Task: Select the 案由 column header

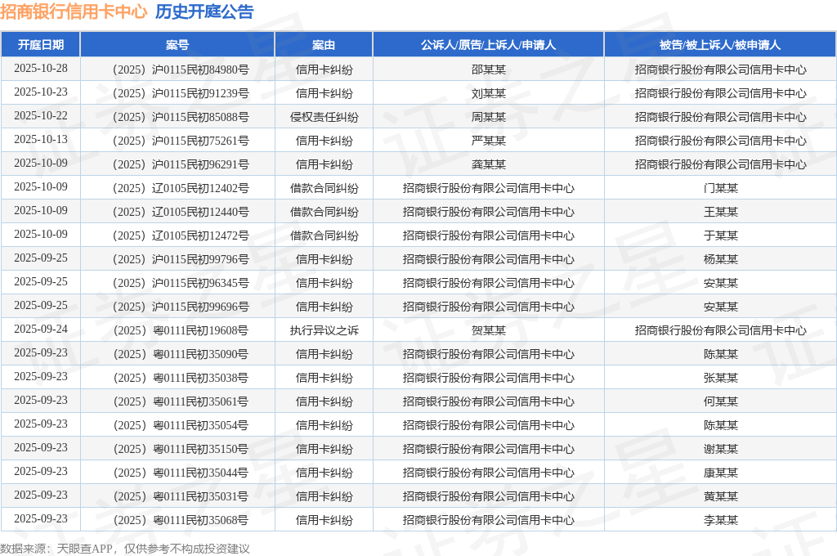Action: pyautogui.click(x=324, y=45)
